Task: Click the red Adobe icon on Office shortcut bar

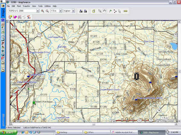Action: tap(3, 59)
